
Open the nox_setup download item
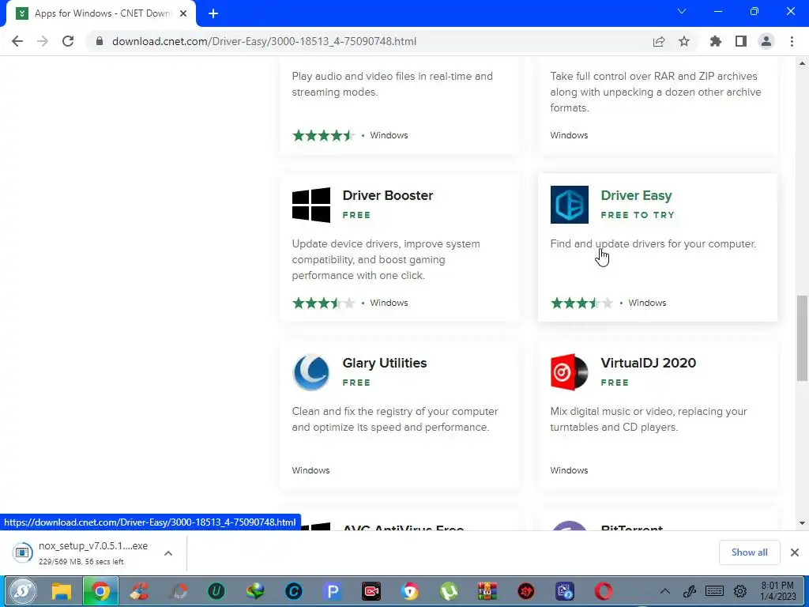click(x=93, y=552)
